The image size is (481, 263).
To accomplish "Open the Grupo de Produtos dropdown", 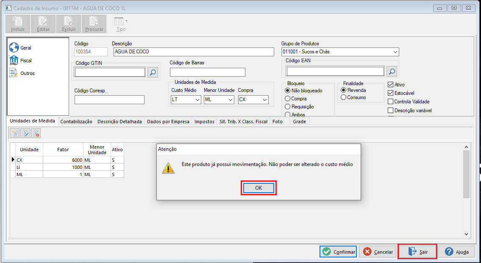I will (395, 52).
